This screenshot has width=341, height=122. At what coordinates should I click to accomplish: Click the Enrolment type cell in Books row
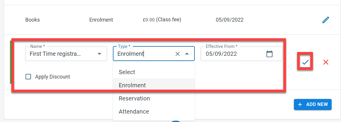(101, 20)
